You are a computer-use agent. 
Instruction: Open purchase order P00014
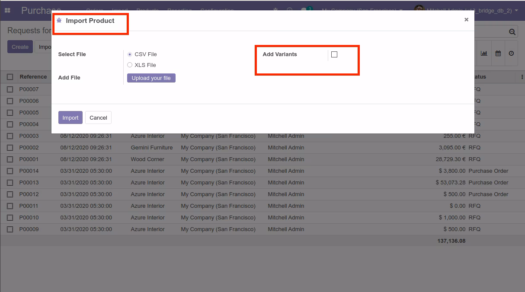(x=29, y=171)
